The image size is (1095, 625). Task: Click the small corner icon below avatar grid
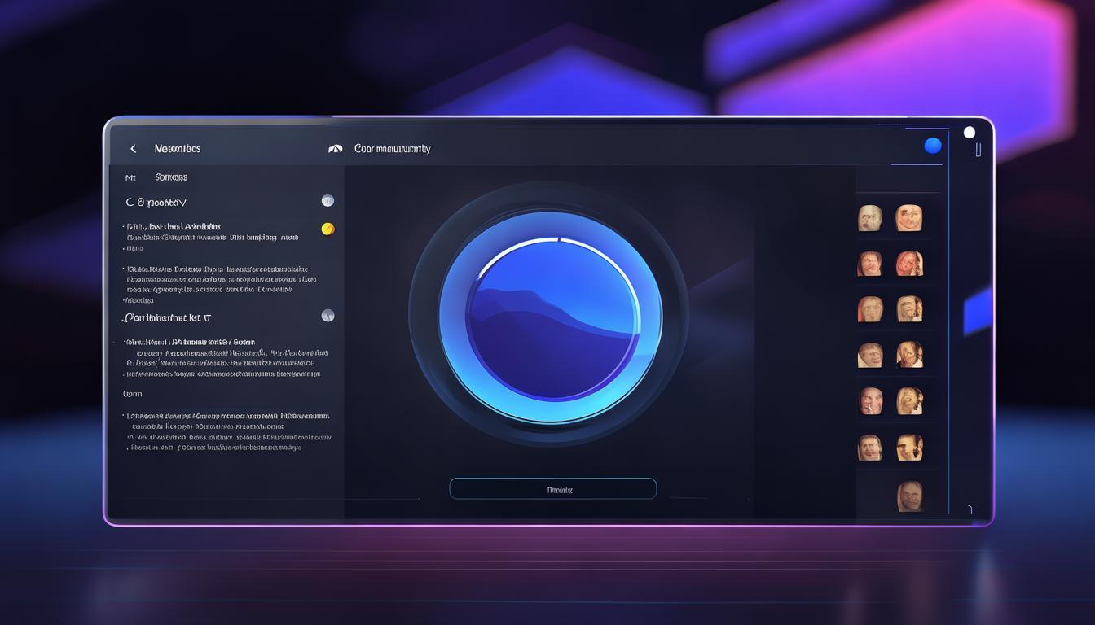tap(968, 509)
